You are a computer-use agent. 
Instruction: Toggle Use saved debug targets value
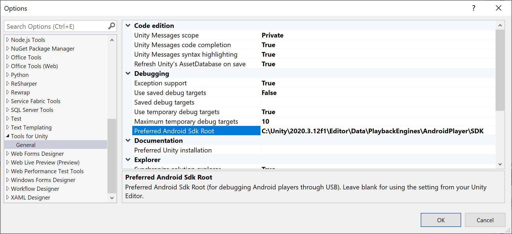269,93
